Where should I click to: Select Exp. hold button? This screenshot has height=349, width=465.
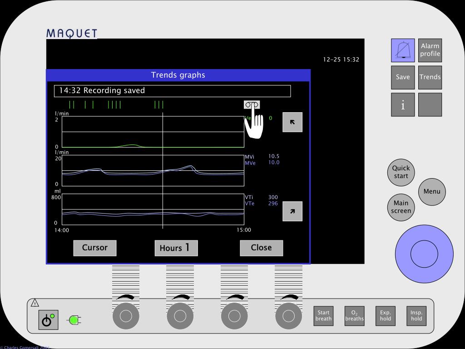point(385,316)
